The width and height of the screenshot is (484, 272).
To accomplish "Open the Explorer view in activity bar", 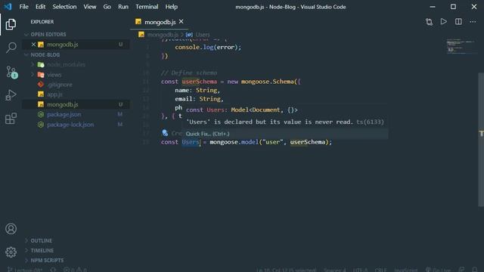I will (x=11, y=24).
